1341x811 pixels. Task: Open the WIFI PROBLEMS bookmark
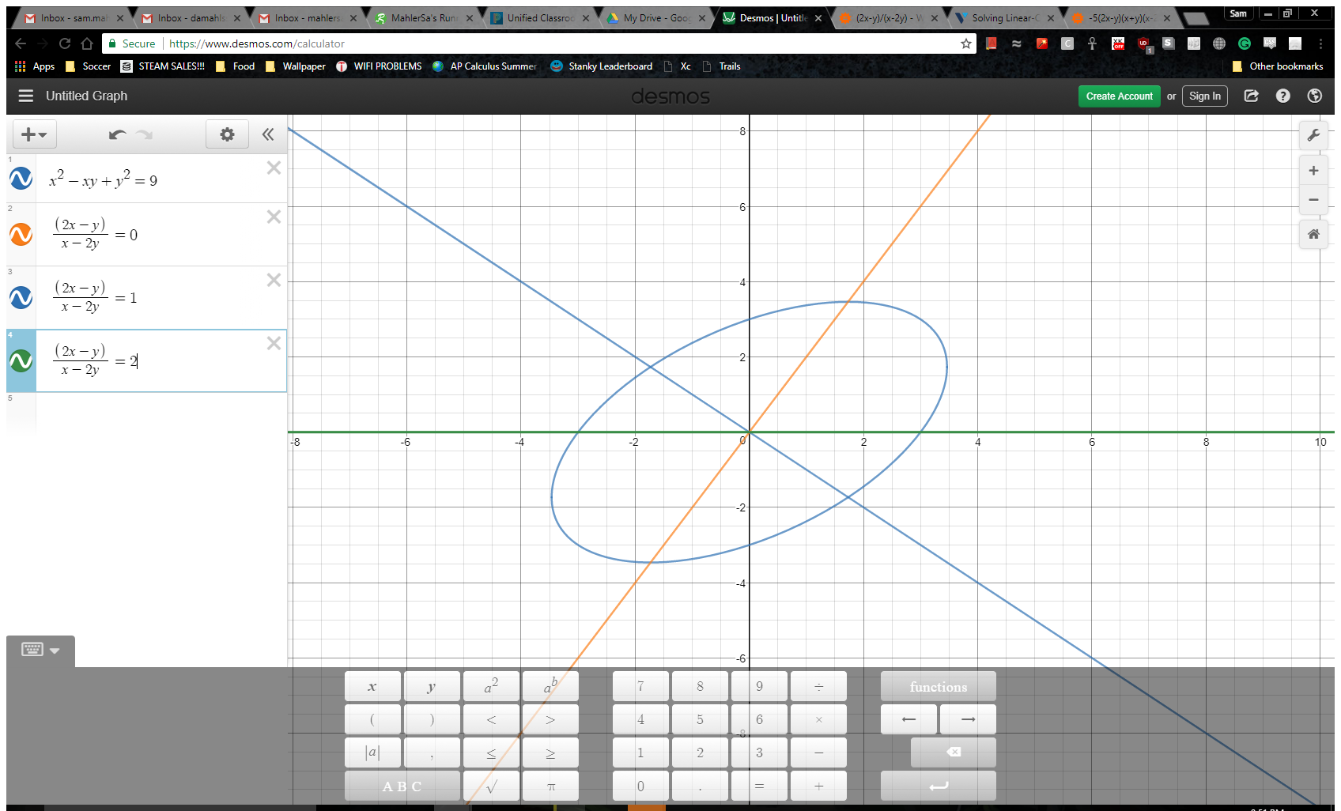[x=380, y=66]
